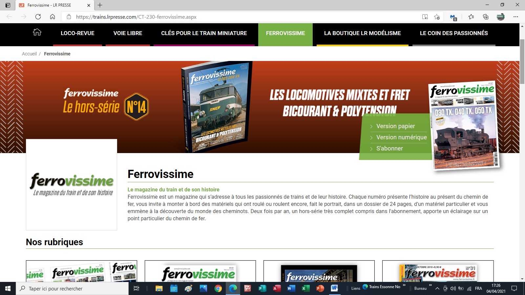Open the LOCO-REVUE menu section
Screen dimensions: 525x295
(77, 33)
